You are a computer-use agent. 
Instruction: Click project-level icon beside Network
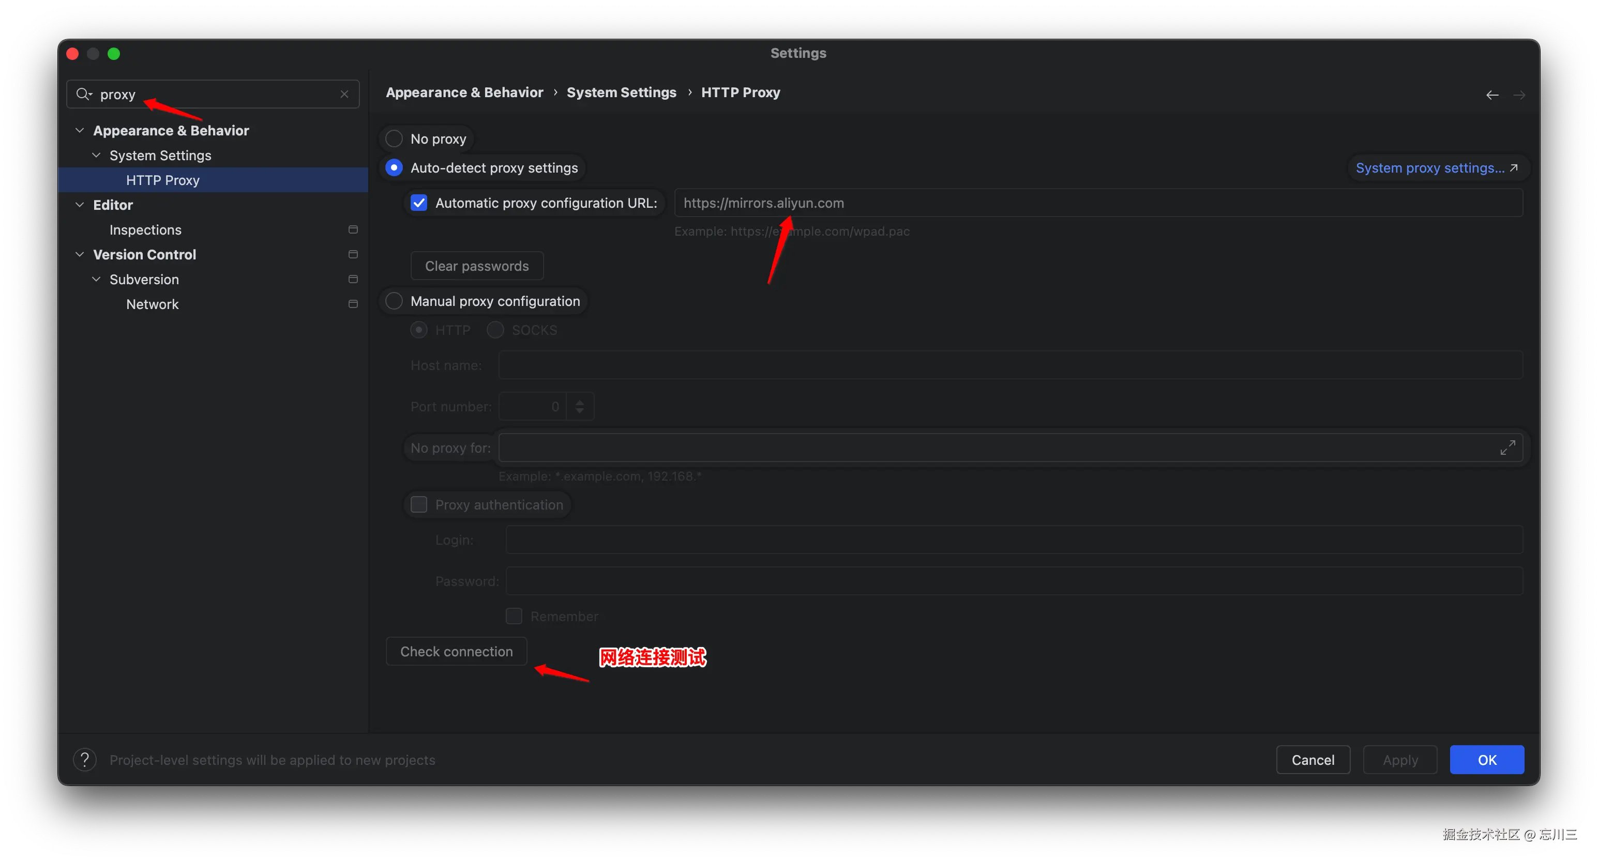click(x=353, y=304)
